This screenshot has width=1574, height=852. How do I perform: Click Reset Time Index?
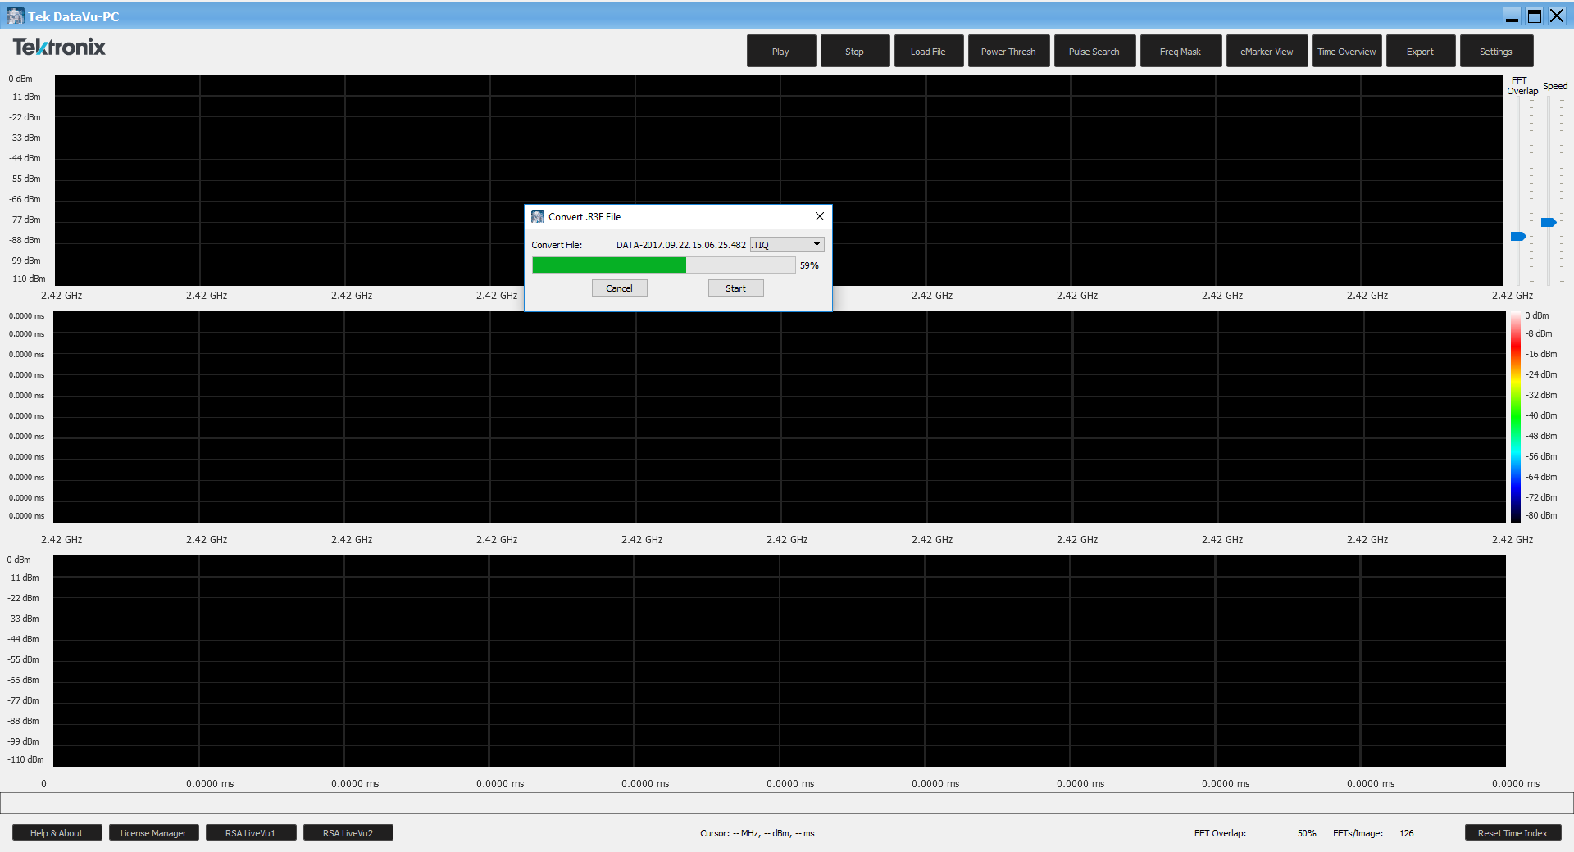point(1513,832)
